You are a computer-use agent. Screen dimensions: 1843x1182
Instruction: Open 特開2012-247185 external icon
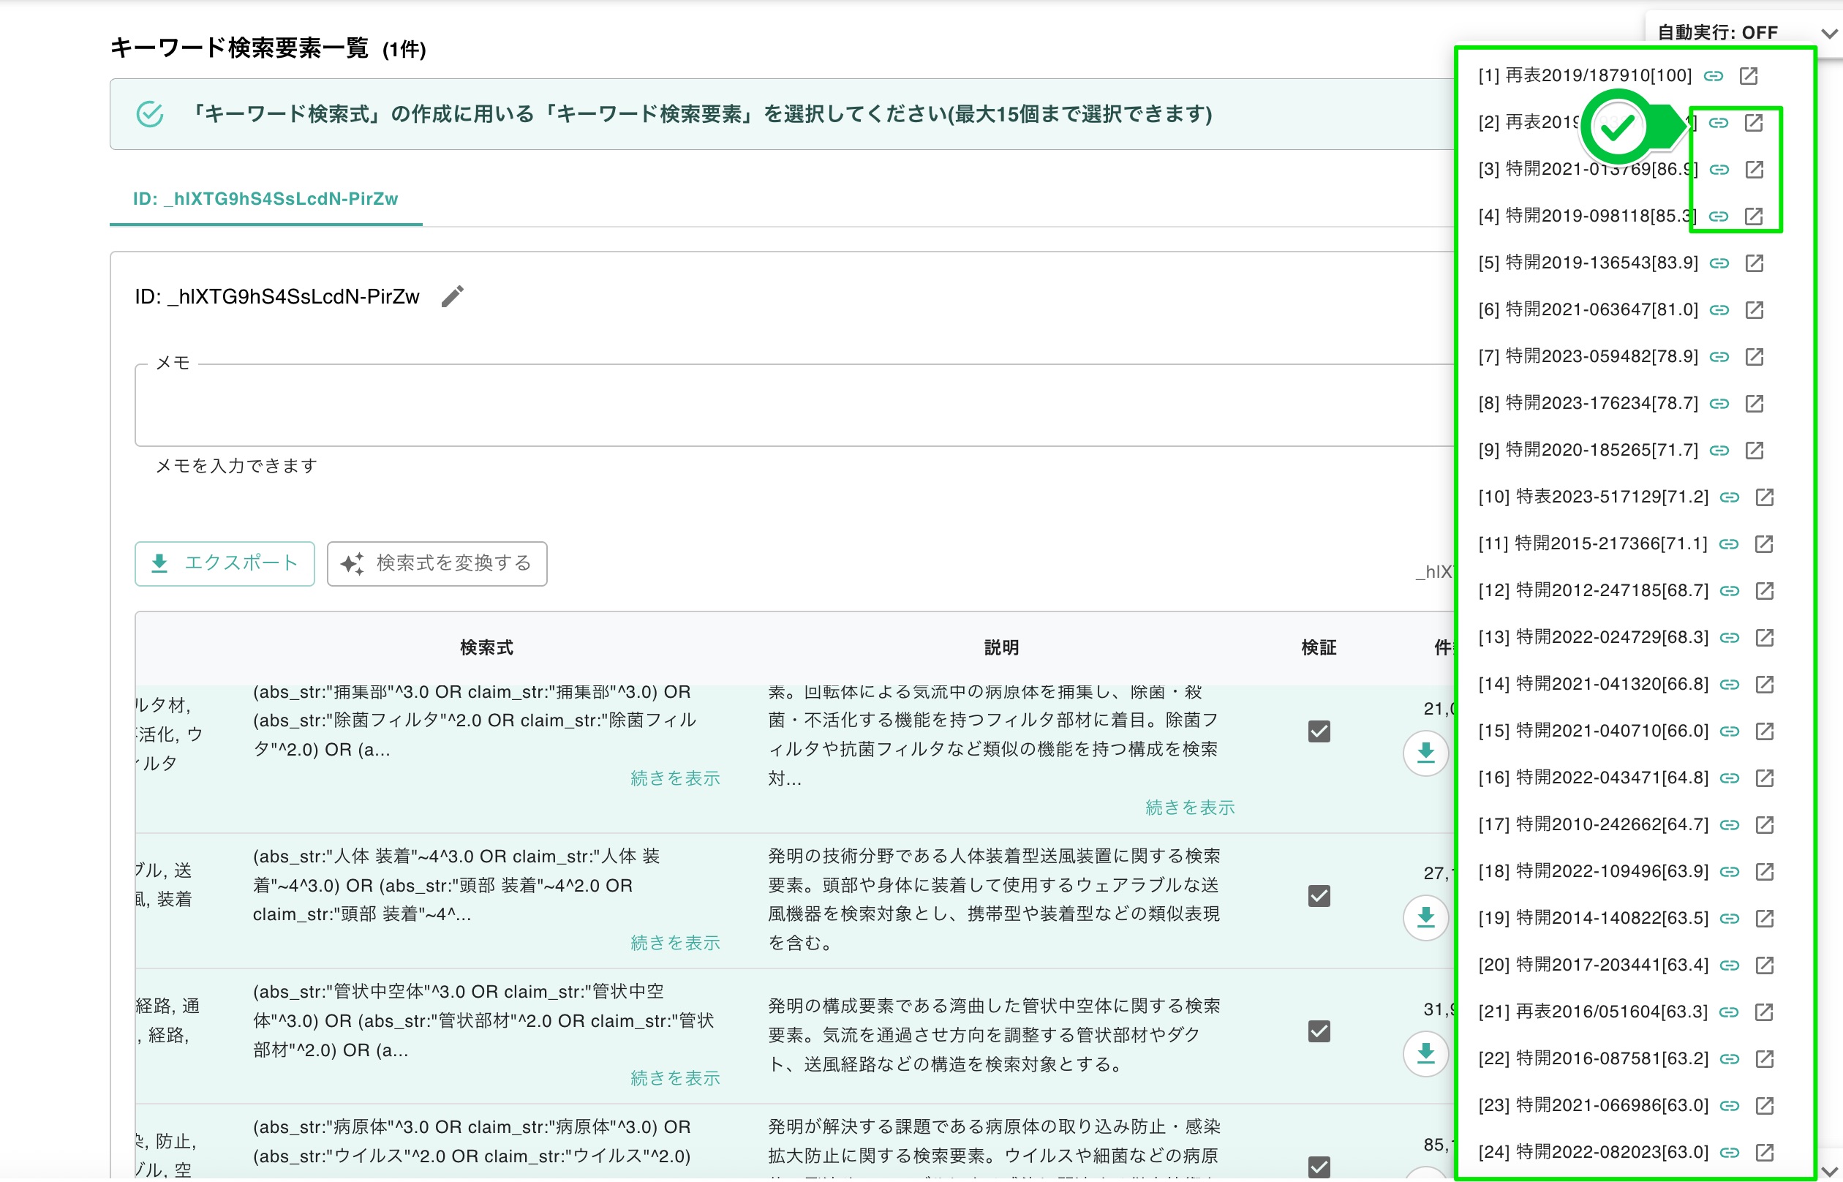point(1765,591)
